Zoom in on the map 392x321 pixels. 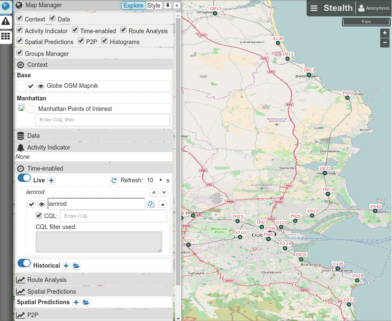coord(384,33)
